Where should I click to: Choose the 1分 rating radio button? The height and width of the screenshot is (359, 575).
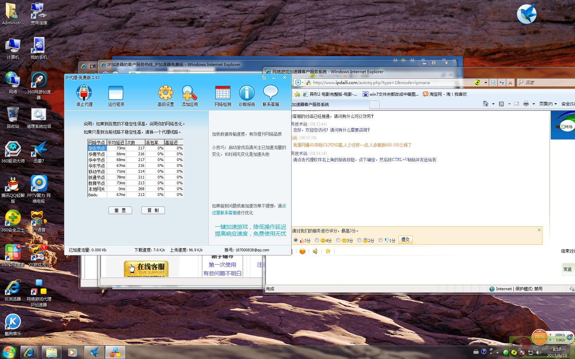(x=381, y=240)
